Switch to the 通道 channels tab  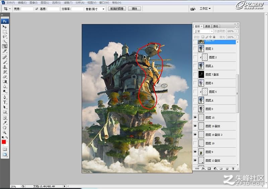click(x=207, y=26)
